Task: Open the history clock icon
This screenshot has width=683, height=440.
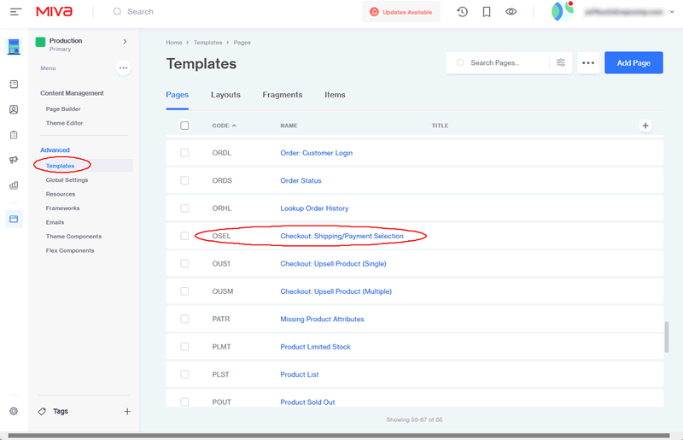Action: click(x=462, y=12)
